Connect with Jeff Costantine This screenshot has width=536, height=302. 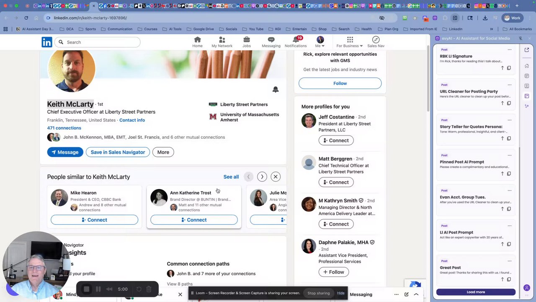[x=336, y=141]
